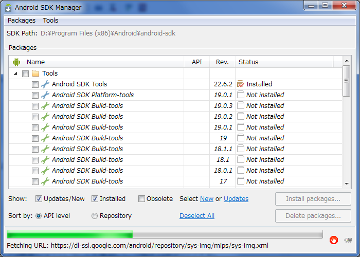Check the Tools folder checkbox
The height and width of the screenshot is (257, 360).
point(25,74)
